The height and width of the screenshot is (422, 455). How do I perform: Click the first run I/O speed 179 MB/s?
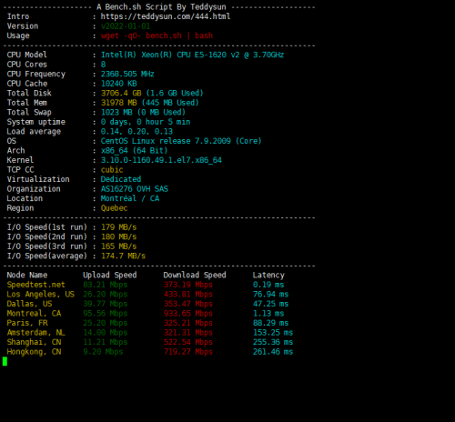[118, 227]
